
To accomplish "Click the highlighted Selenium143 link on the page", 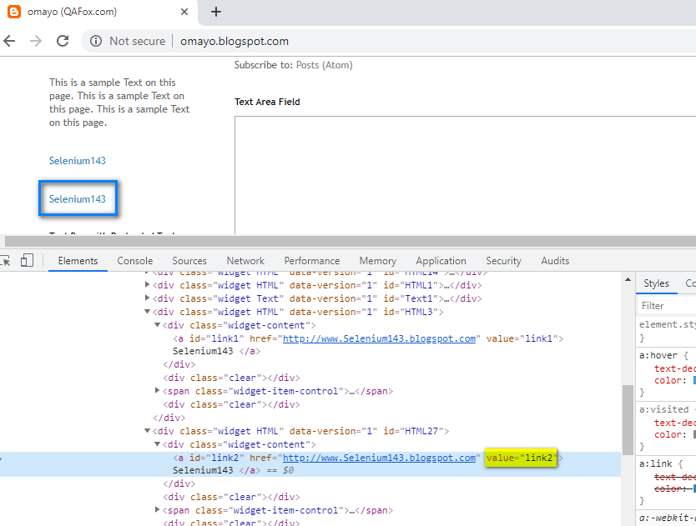I will 78,198.
